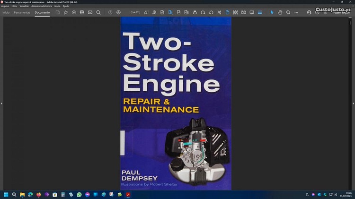Open the Visualizar menu

pyautogui.click(x=24, y=6)
